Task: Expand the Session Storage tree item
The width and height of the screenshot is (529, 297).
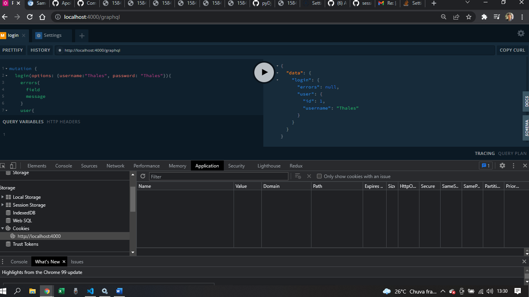Action: pyautogui.click(x=3, y=205)
